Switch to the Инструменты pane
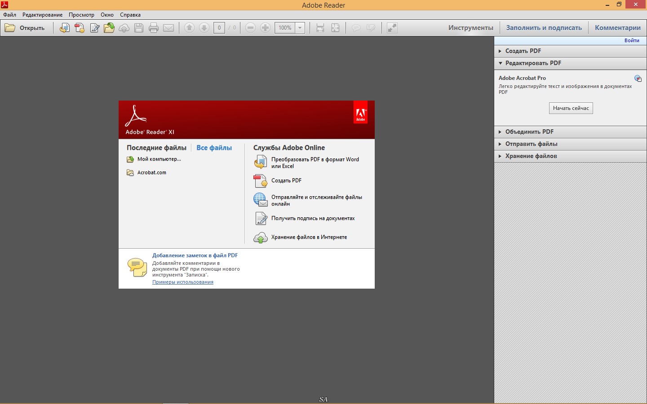The width and height of the screenshot is (647, 404). pyautogui.click(x=471, y=28)
